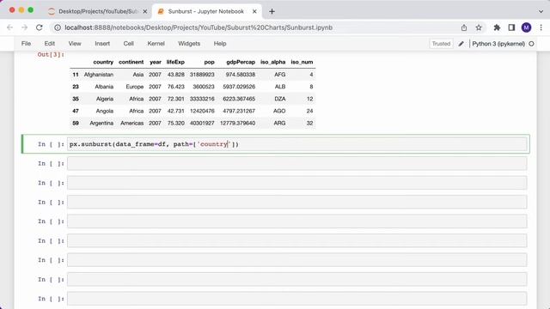Screen dimensions: 550x309
Task: Click the 'Americas' continent cell
Action: tap(131, 124)
